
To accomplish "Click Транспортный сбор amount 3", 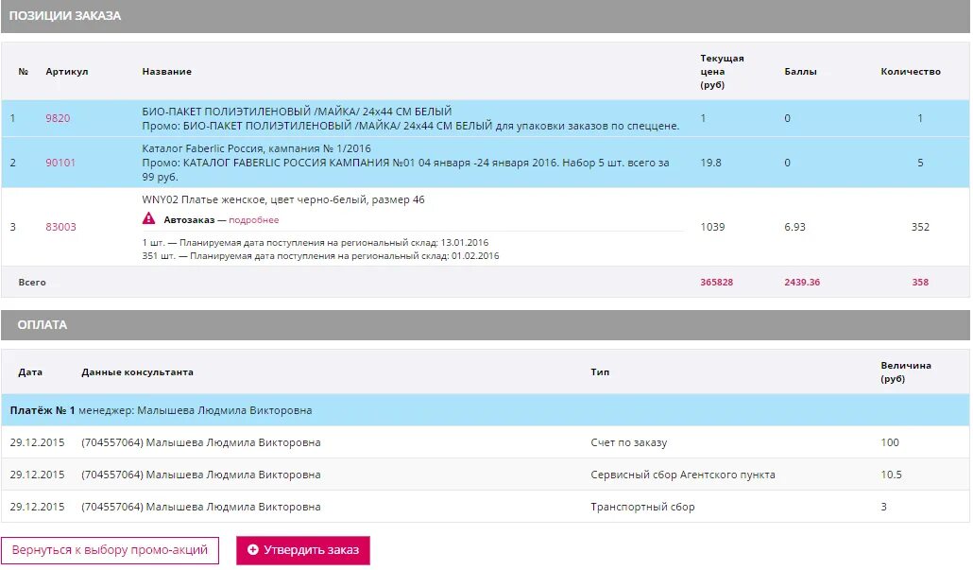I will tap(883, 507).
